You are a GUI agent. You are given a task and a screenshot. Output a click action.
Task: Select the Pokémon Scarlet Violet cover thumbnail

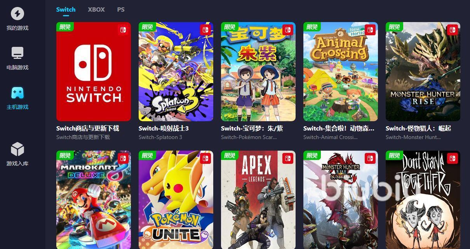258,72
